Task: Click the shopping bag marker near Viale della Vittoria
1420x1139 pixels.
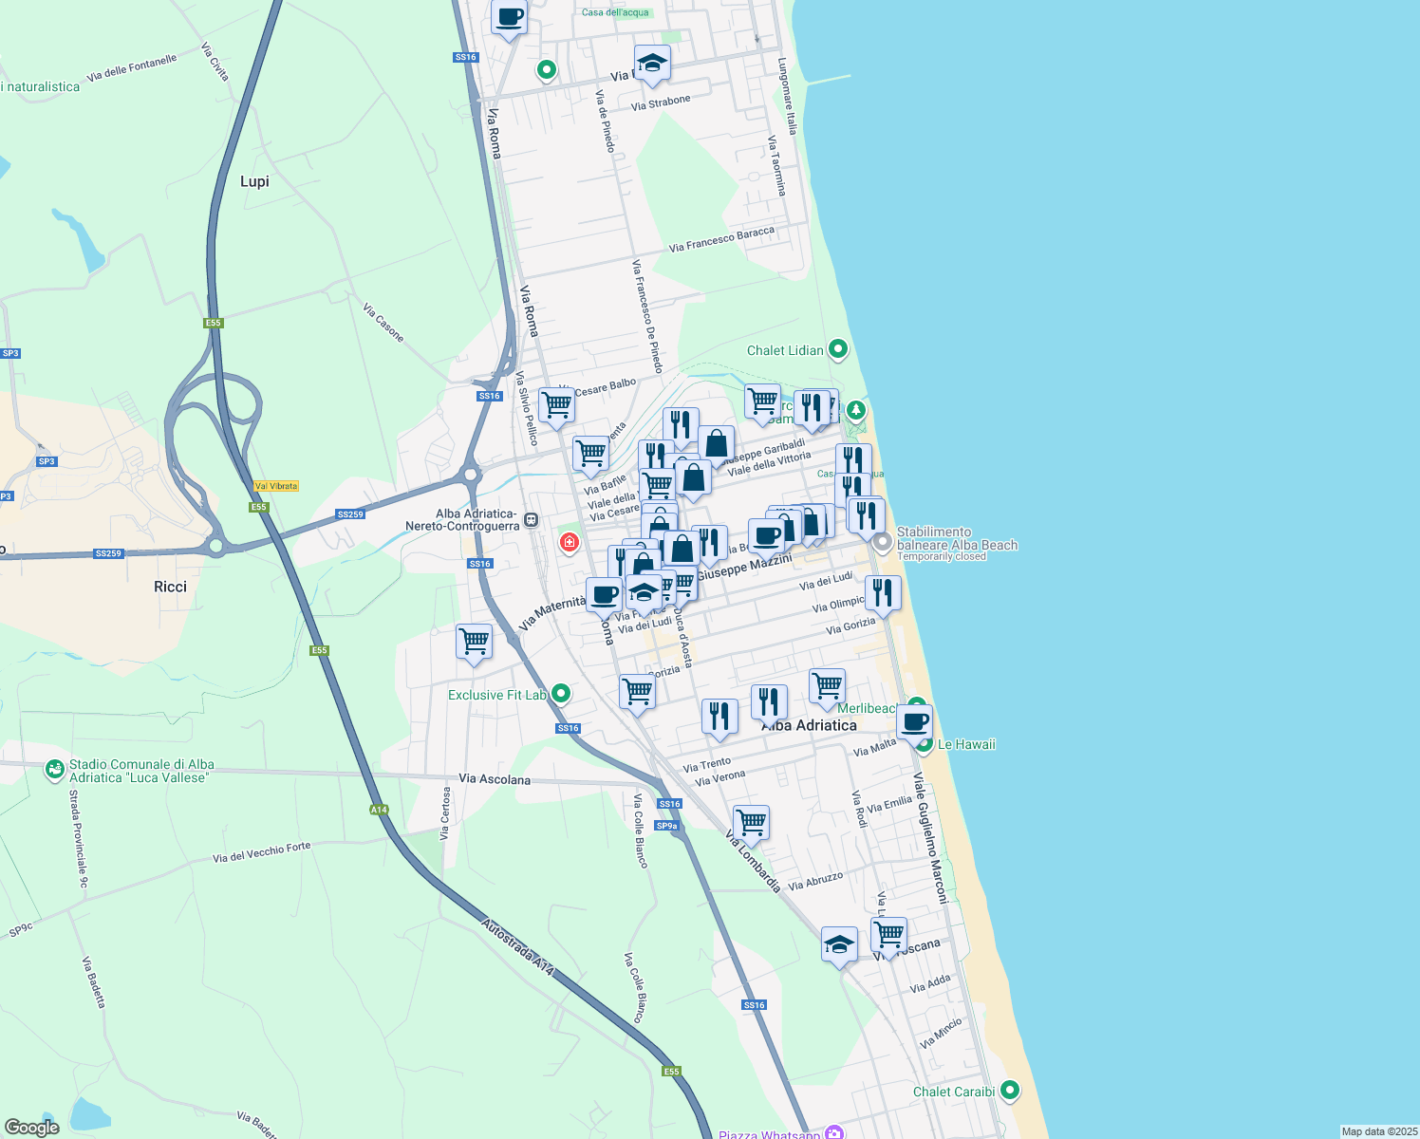Action: (x=717, y=444)
